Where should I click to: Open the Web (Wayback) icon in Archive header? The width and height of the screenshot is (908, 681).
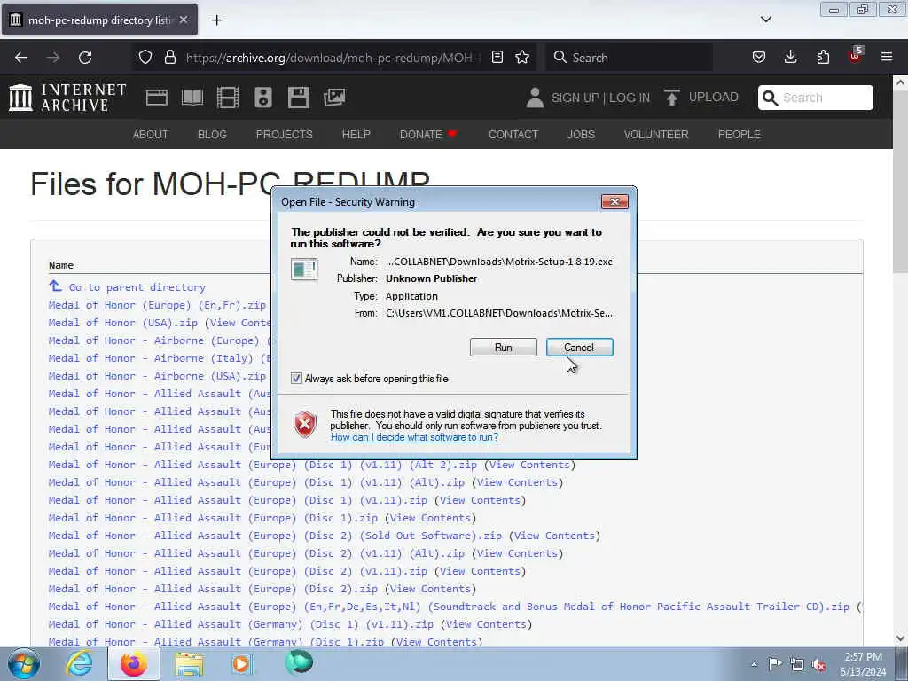(x=156, y=98)
